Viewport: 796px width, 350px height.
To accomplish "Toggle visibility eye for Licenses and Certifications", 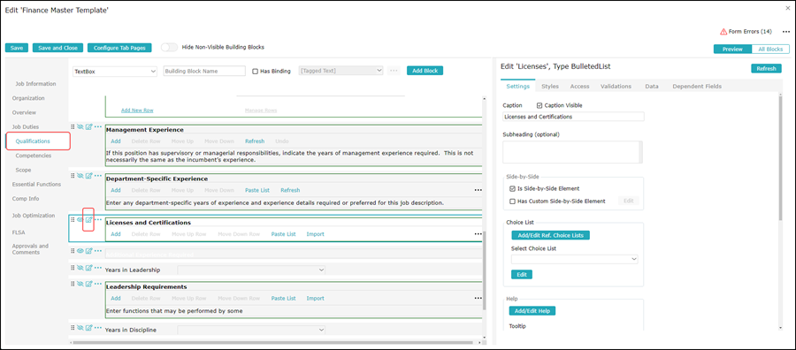I will point(80,220).
